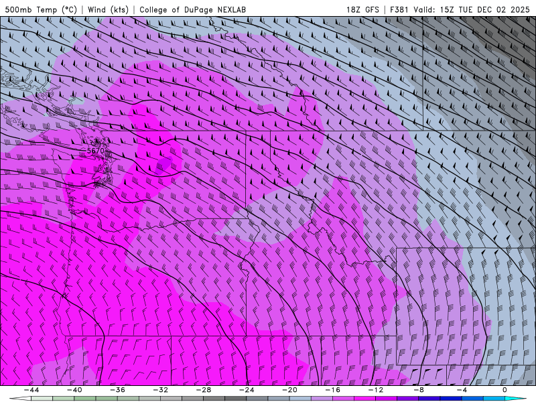
Task: Click the -24 colorbar label
Action: tap(247, 390)
